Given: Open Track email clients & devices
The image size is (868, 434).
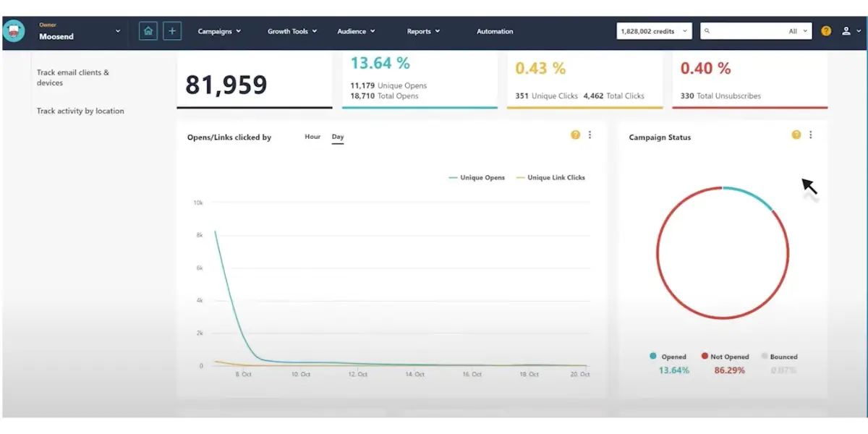Looking at the screenshot, I should [x=73, y=77].
